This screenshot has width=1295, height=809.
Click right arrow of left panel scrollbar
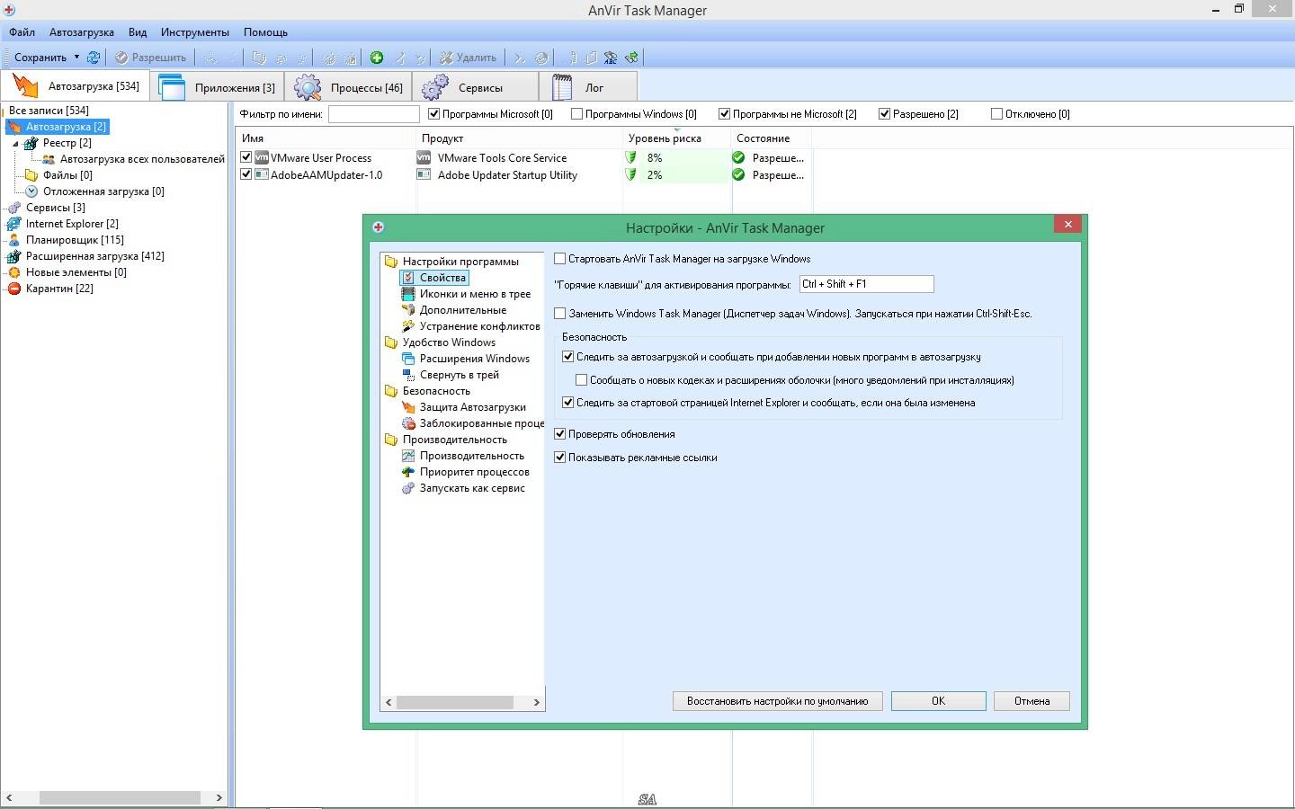(x=219, y=797)
